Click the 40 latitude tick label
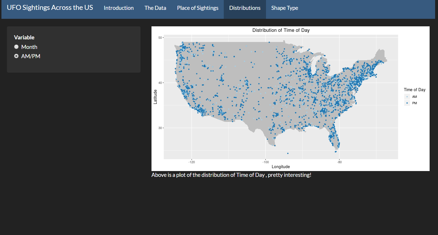Image resolution: width=438 pixels, height=235 pixels. (x=160, y=83)
